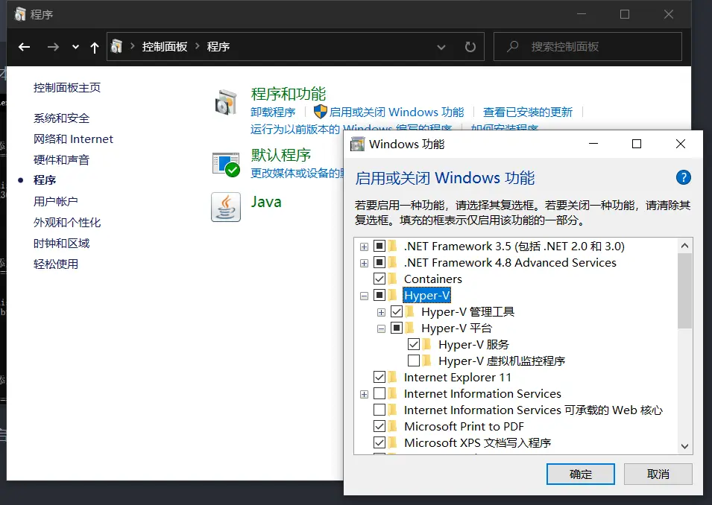Uncheck Hyper-V 服务 checkbox

[x=414, y=344]
